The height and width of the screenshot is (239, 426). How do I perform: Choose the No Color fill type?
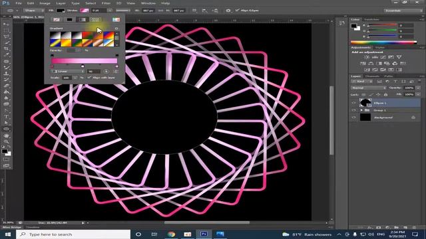click(x=56, y=19)
